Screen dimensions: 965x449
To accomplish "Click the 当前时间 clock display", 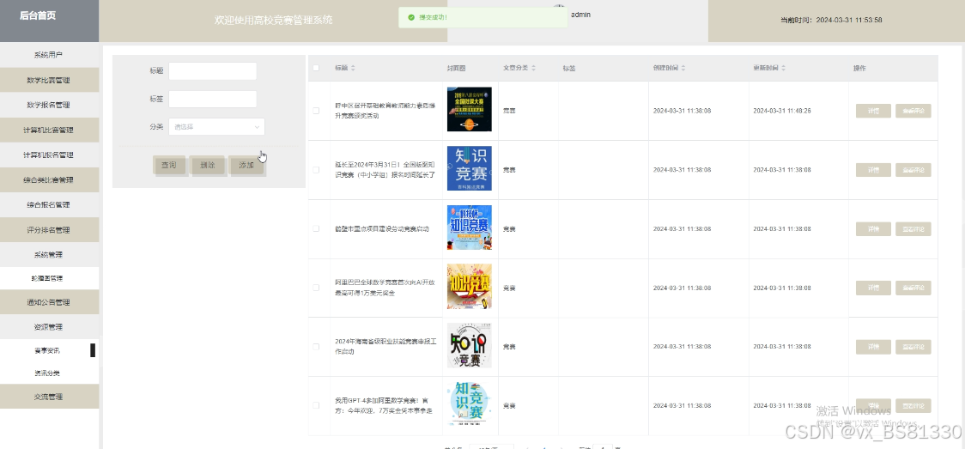I will tap(831, 20).
